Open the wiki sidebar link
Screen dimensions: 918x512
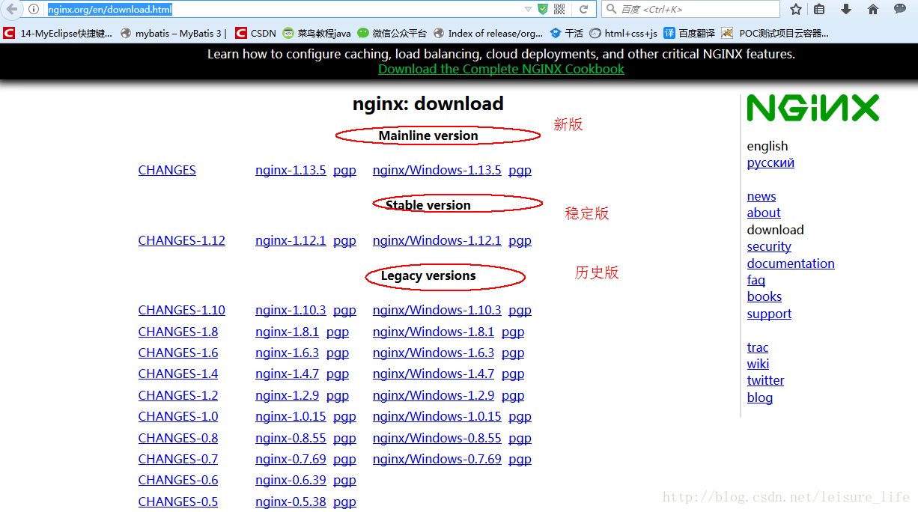click(x=758, y=364)
